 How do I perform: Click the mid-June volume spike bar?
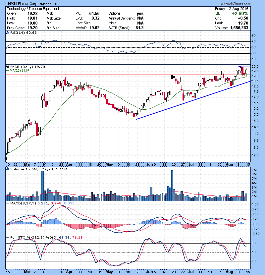[172, 186]
